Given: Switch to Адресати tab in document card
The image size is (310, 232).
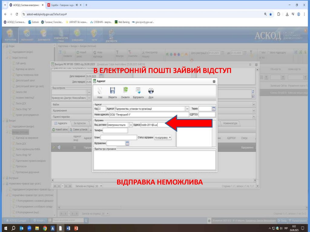Looking at the screenshot, I should 61,123.
